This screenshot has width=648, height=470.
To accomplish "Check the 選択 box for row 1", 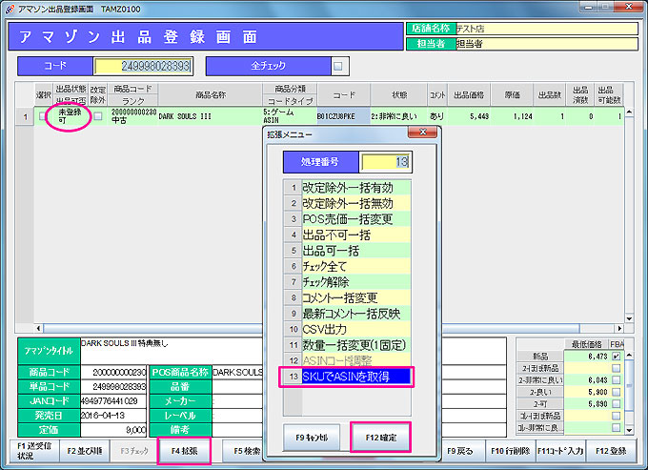I will [x=43, y=117].
